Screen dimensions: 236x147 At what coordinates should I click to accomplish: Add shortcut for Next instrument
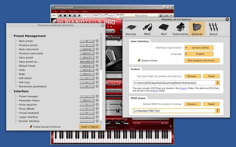(x=97, y=49)
